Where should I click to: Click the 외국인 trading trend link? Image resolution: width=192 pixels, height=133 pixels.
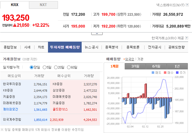coord(129,59)
